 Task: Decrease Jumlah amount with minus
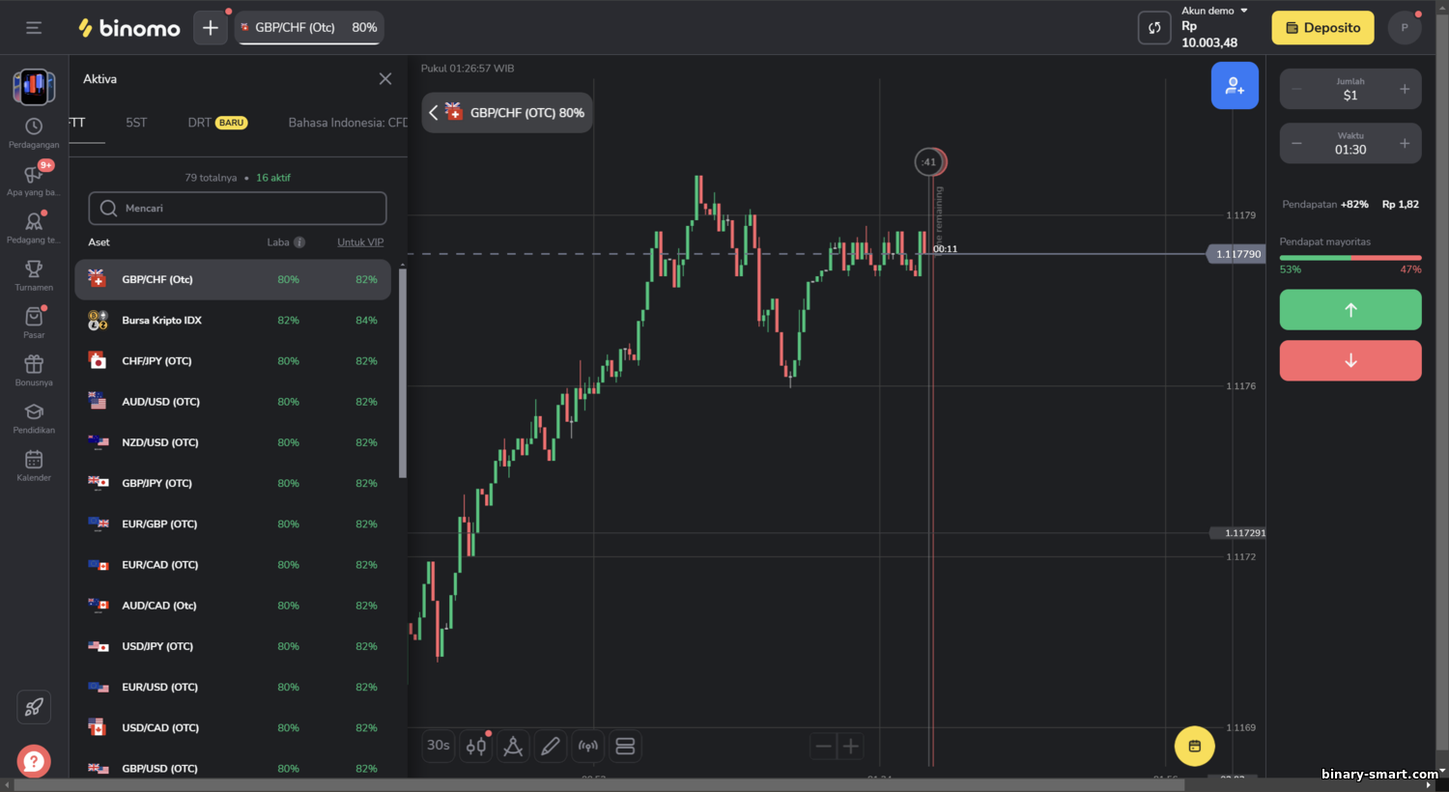click(1296, 89)
